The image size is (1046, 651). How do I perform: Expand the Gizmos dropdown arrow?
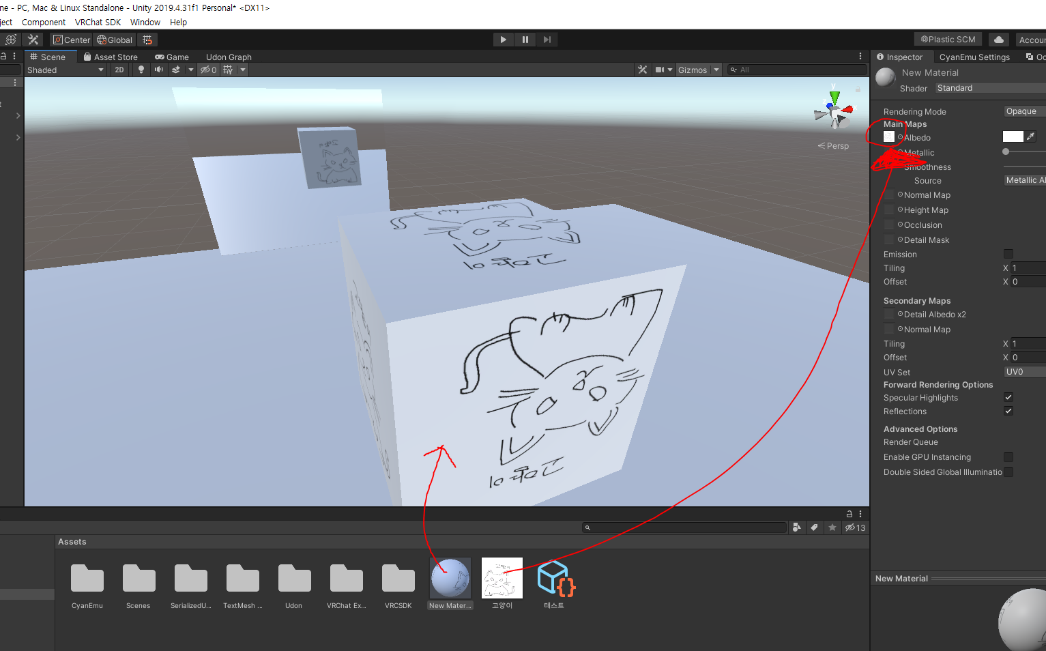tap(716, 70)
